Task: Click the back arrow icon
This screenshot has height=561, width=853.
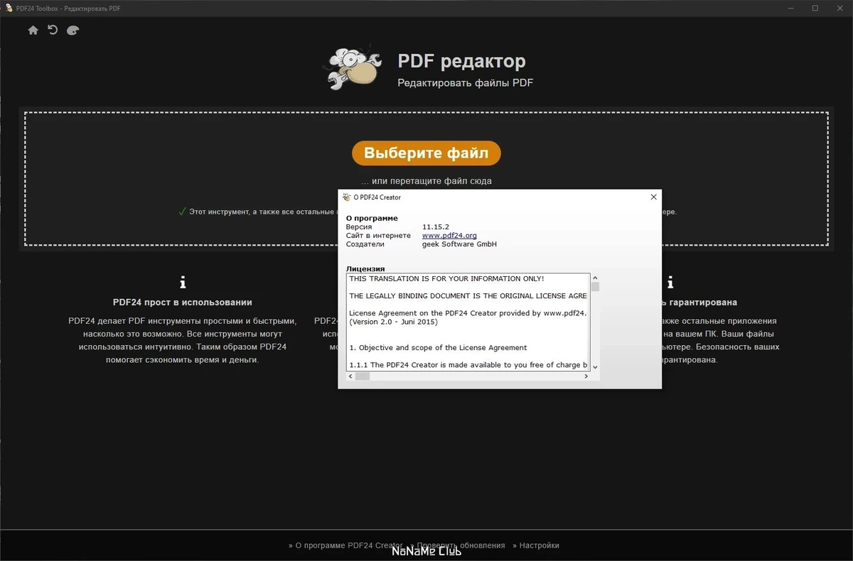Action: pyautogui.click(x=53, y=30)
